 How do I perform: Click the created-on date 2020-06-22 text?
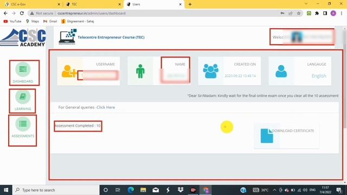[x=240, y=76]
